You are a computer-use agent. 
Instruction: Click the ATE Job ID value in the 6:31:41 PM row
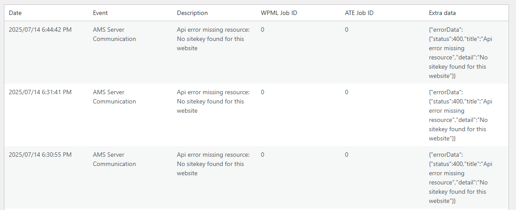(x=346, y=92)
